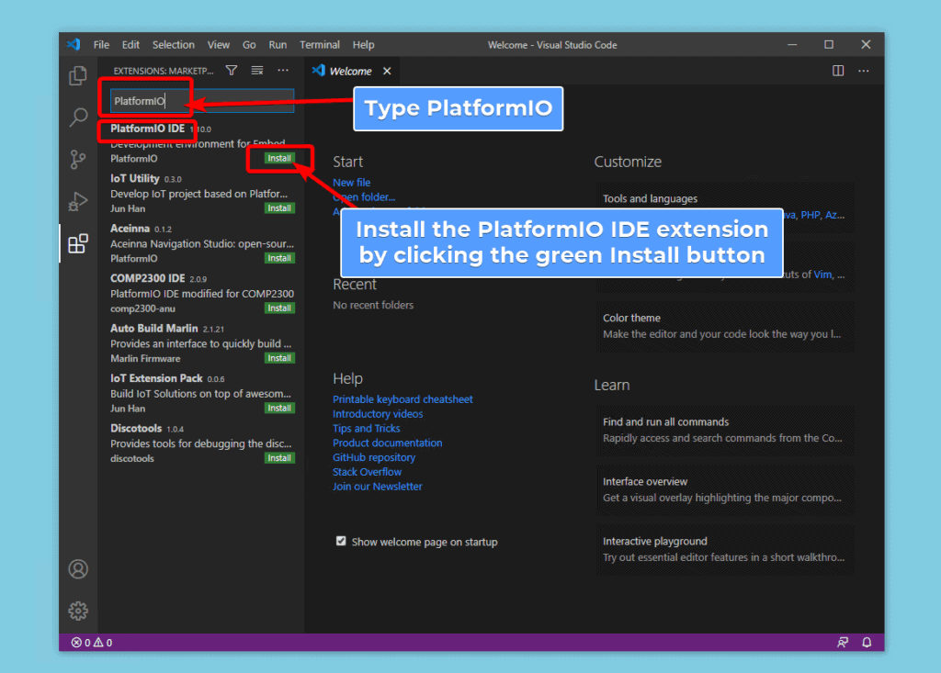Open the Manage gear icon
The width and height of the screenshot is (941, 673).
coord(78,611)
